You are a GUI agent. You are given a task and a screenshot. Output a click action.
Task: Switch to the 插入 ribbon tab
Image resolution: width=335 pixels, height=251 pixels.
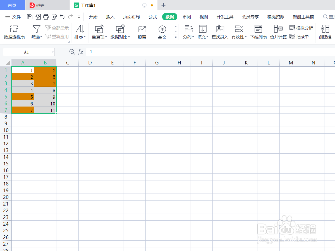(x=110, y=17)
